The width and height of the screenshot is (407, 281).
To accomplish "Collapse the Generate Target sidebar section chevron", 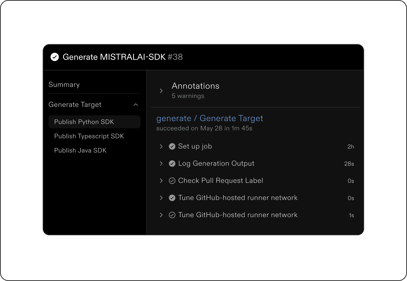I will (x=136, y=105).
